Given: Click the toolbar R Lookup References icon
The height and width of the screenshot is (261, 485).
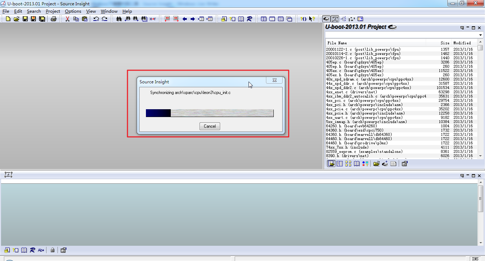Looking at the screenshot, I should point(250,19).
